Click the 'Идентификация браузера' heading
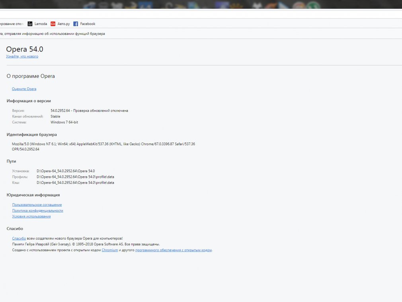This screenshot has width=402, height=302. pyautogui.click(x=32, y=135)
